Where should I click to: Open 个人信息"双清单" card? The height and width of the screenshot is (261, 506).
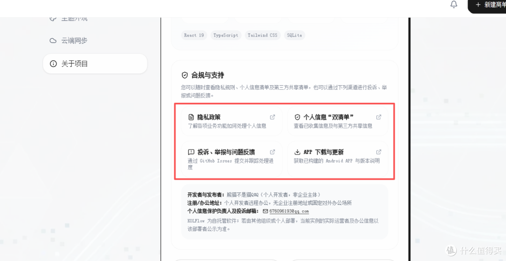tap(337, 121)
